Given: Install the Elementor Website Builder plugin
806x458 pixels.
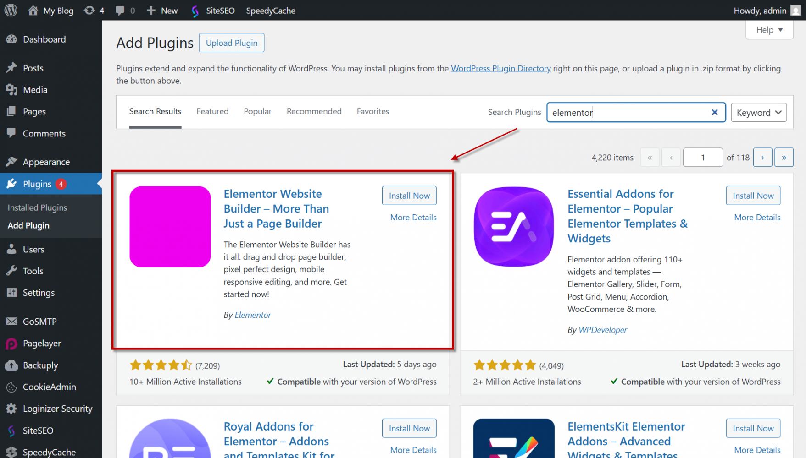Looking at the screenshot, I should coord(409,196).
